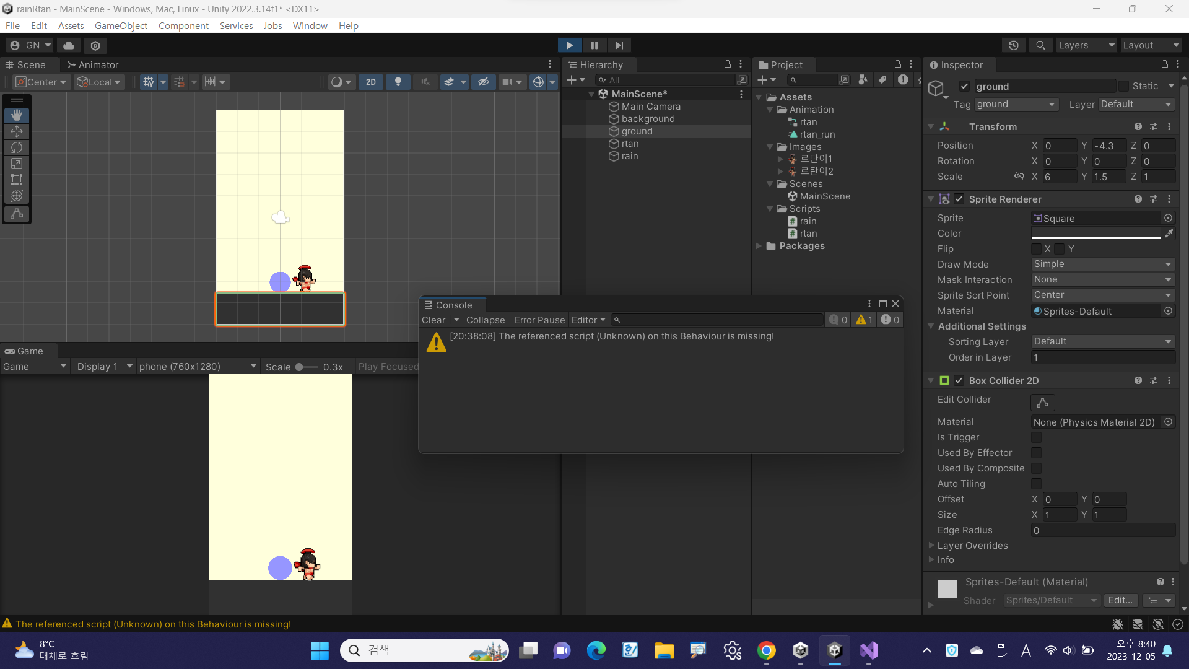Screen dimensions: 1189x669
Task: Enable Used By Composite checkbox
Action: click(x=1036, y=468)
